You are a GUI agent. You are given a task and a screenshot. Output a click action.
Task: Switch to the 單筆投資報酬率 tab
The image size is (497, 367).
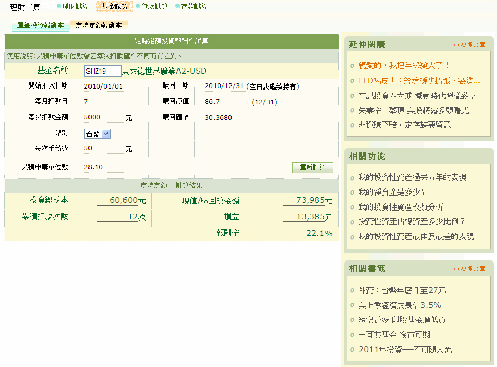pyautogui.click(x=40, y=25)
